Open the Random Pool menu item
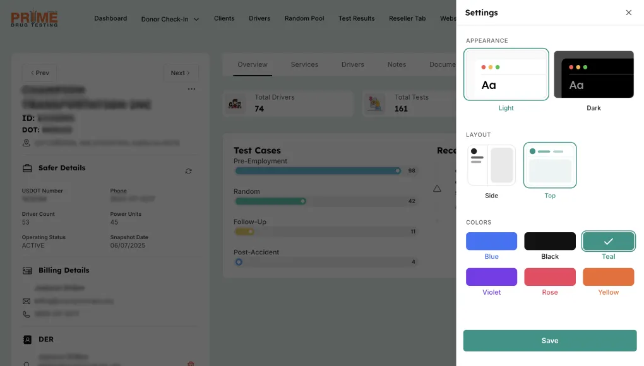The height and width of the screenshot is (366, 644). [304, 18]
